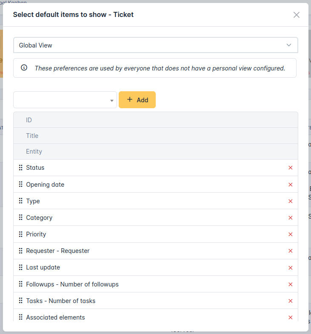Grab the drag handle beside Status
The width and height of the screenshot is (311, 334).
click(x=20, y=168)
